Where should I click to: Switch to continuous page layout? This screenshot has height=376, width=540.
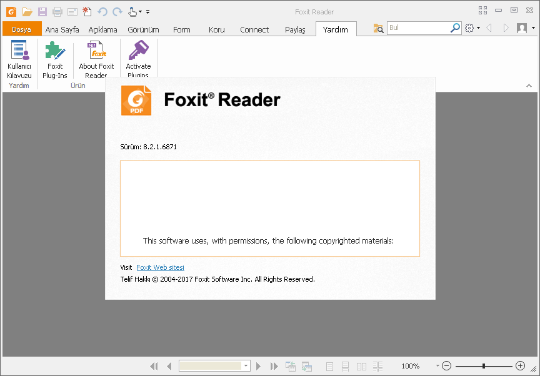345,367
